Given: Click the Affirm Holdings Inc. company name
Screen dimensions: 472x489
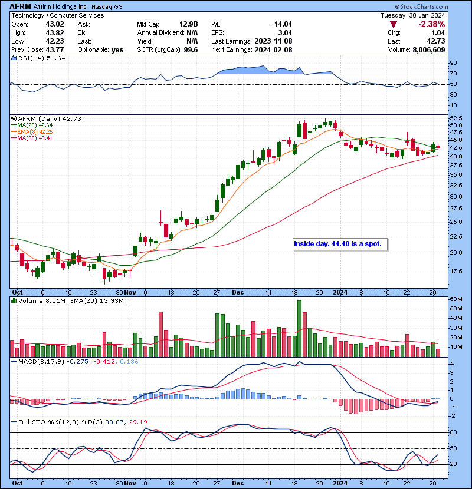Looking at the screenshot, I should point(61,6).
